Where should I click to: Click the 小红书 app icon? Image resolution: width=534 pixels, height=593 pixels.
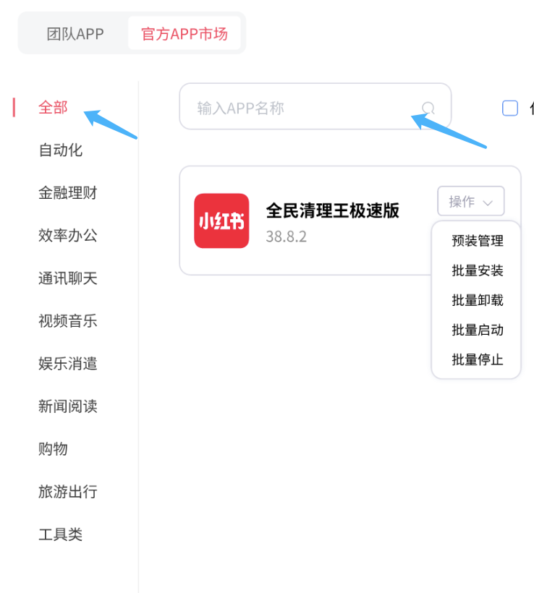coord(221,221)
